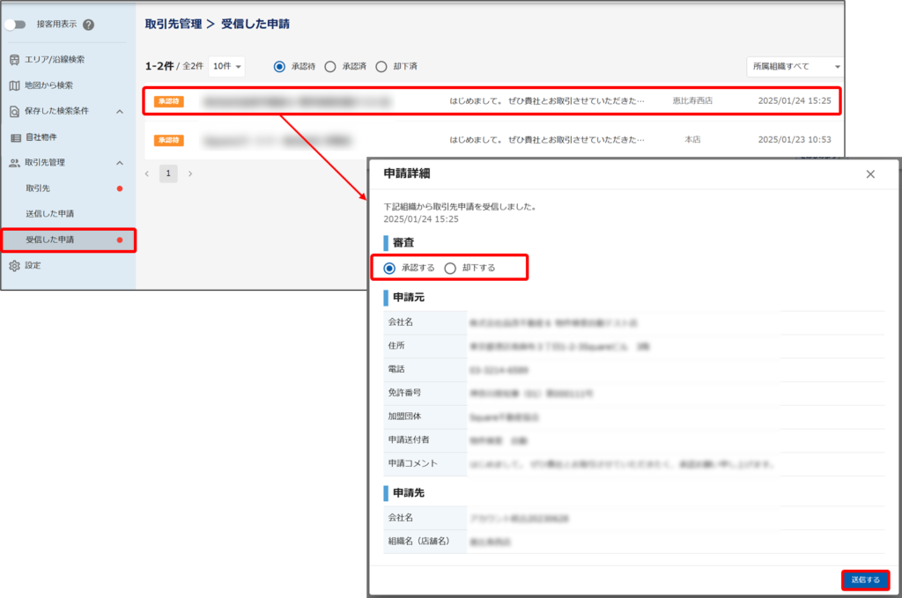
Task: Click the train icon for エリア/沿線検索
Action: coord(14,60)
